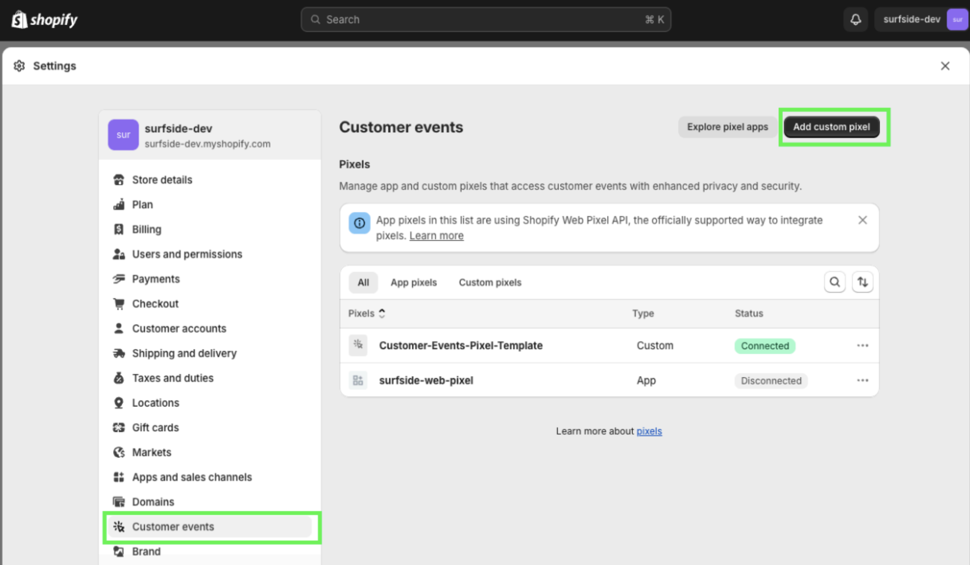Click the Domains icon
970x565 pixels.
[119, 502]
